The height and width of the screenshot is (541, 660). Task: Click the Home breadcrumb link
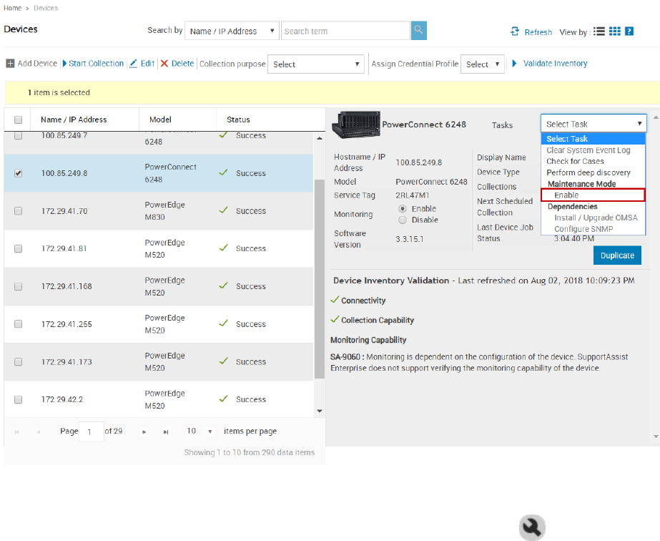tap(13, 8)
